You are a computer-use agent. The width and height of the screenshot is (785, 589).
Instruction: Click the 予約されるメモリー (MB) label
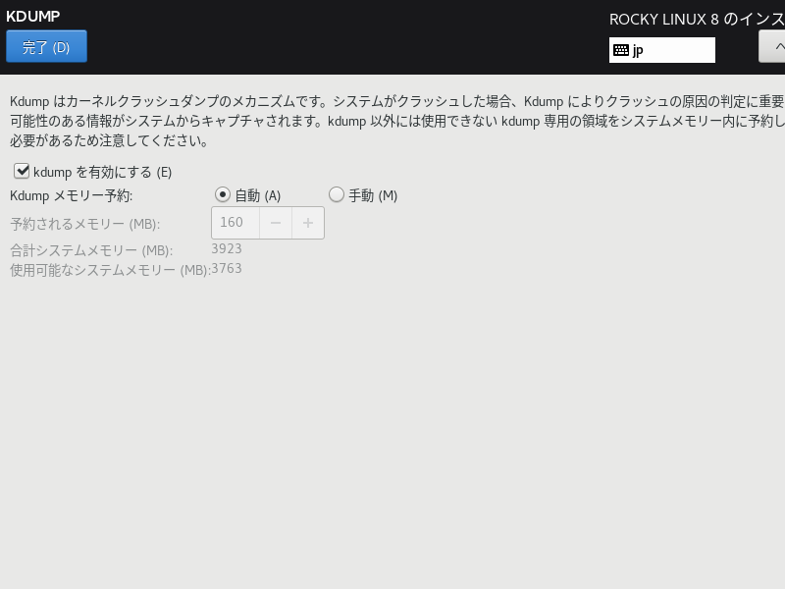(x=85, y=224)
